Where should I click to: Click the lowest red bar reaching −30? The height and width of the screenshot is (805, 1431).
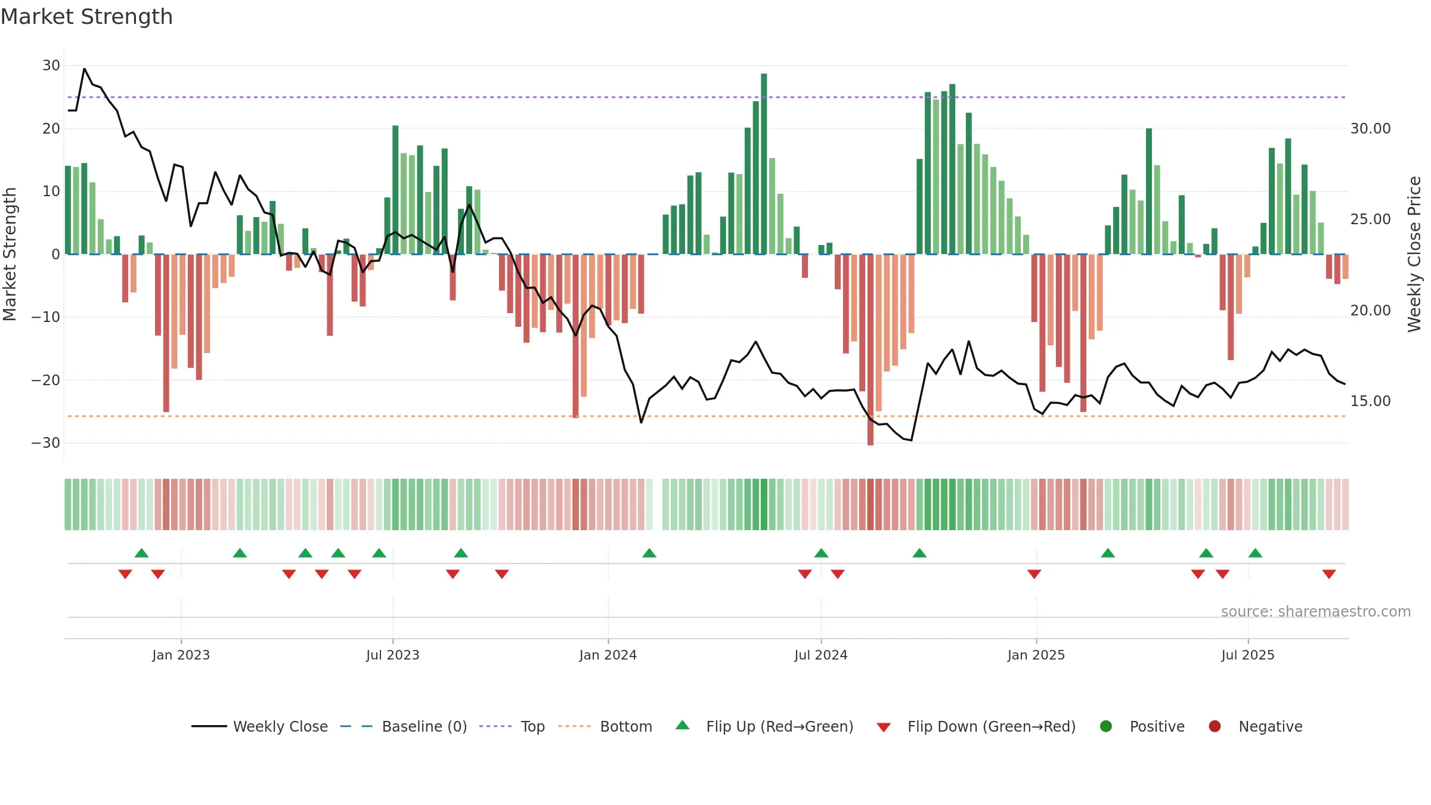(x=871, y=350)
